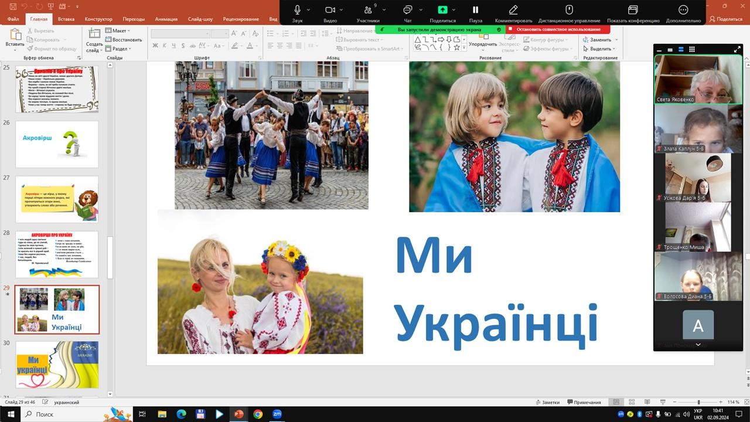Open Дополнительно three-dots menu
Image resolution: width=750 pixels, height=422 pixels.
(x=683, y=11)
